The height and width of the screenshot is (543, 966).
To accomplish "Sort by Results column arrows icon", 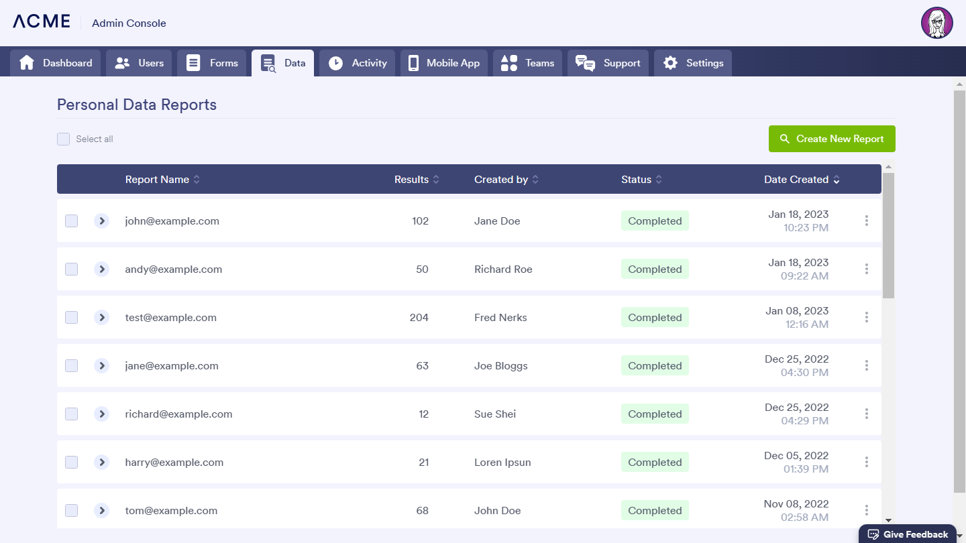I will 436,180.
